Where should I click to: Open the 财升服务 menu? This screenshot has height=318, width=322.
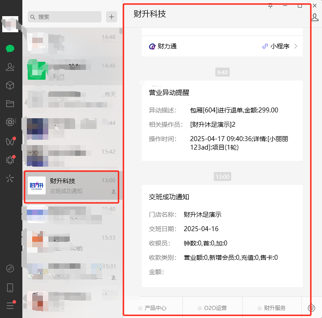click(x=272, y=308)
